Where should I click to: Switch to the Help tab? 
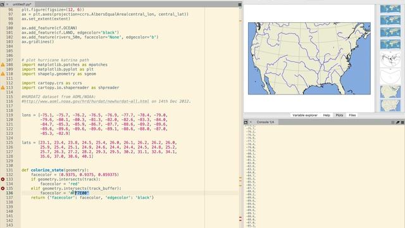327,115
